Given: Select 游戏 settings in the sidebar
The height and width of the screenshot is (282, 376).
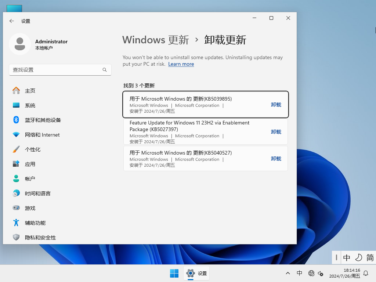Looking at the screenshot, I should click(x=29, y=208).
